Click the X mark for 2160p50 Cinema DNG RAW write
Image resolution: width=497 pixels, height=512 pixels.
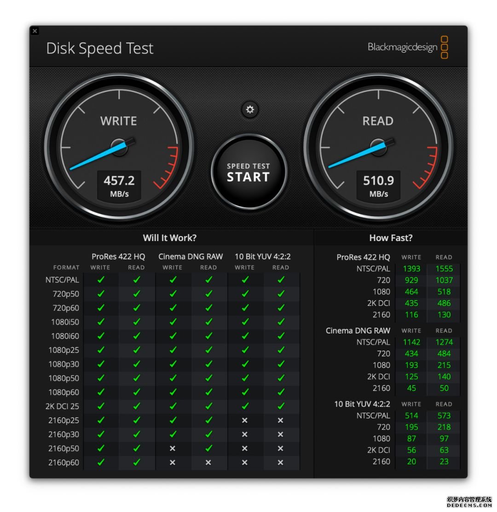tap(173, 449)
